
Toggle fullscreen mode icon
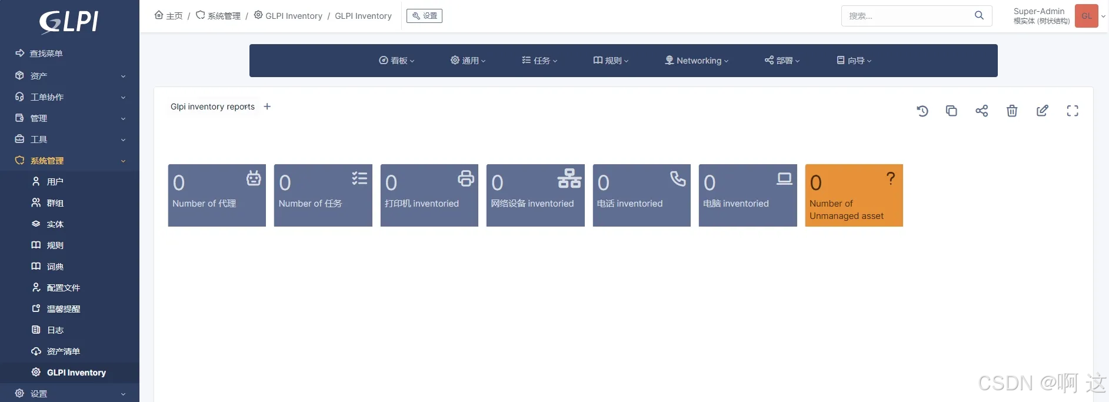[x=1073, y=111]
